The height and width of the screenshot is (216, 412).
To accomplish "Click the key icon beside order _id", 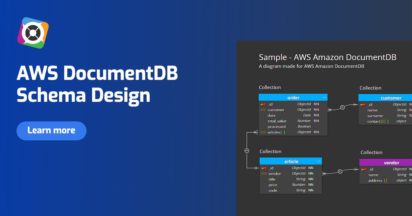I will pos(263,104).
